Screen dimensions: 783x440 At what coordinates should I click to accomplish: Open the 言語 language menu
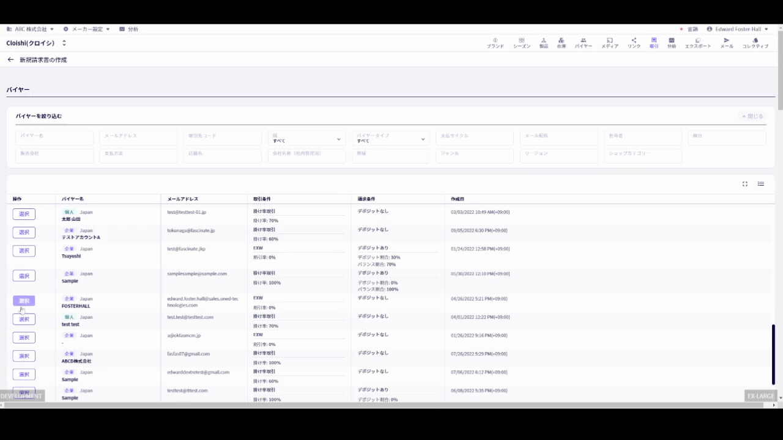click(689, 29)
